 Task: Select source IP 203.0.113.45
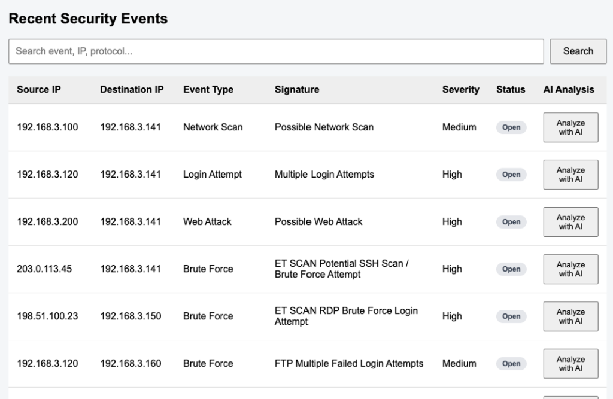(44, 269)
